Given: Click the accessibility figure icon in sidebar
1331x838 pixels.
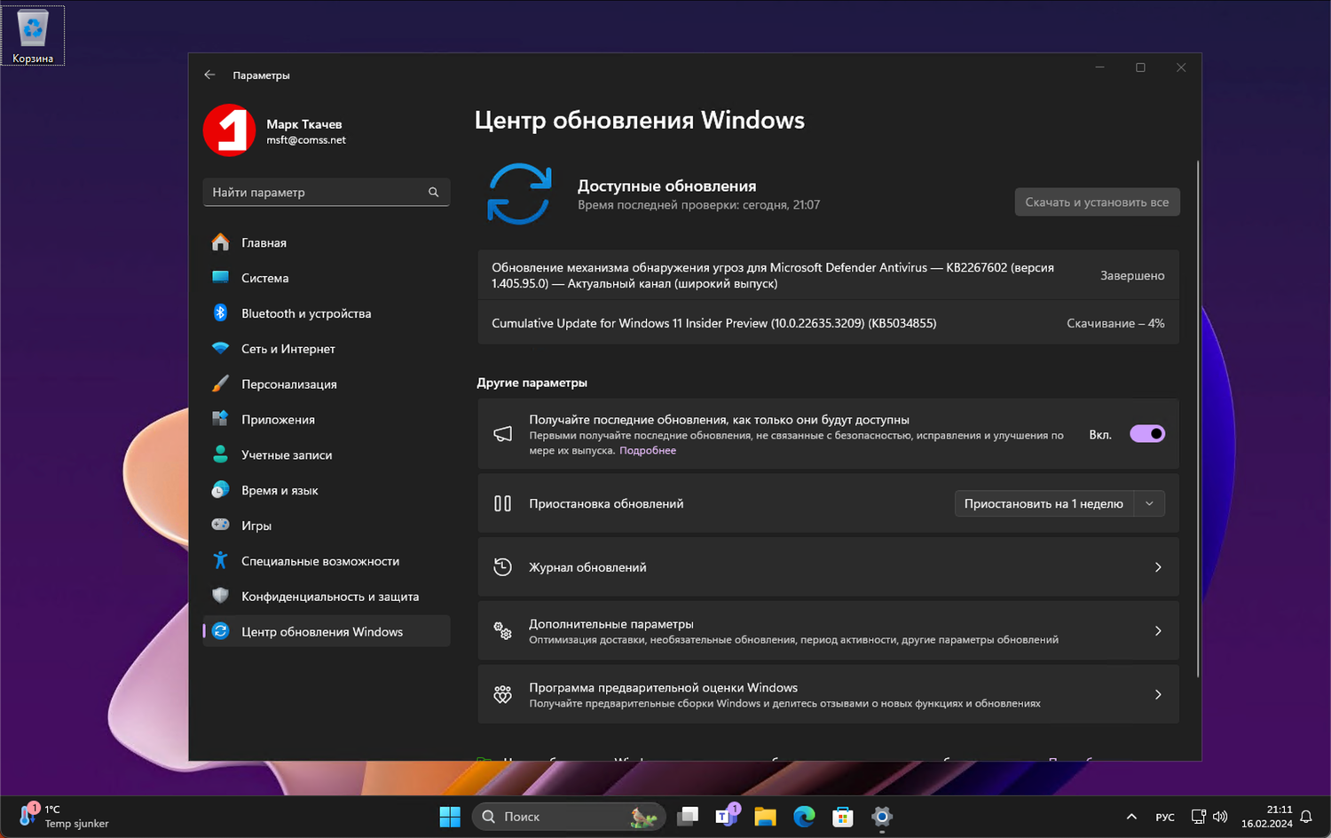Looking at the screenshot, I should click(220, 561).
